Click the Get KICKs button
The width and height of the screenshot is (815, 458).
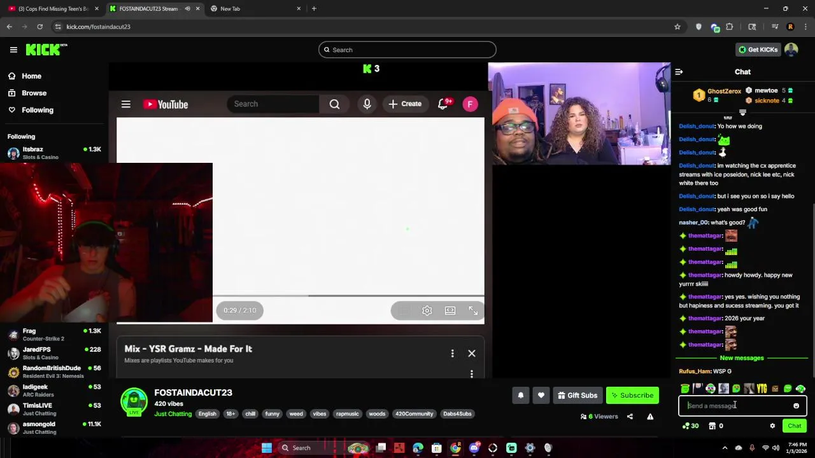[x=758, y=50]
